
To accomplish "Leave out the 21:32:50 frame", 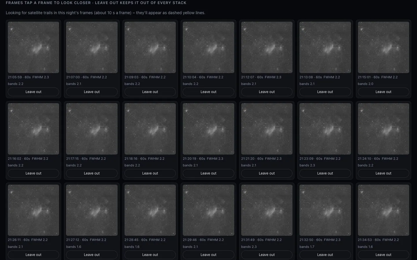I will [325, 255].
